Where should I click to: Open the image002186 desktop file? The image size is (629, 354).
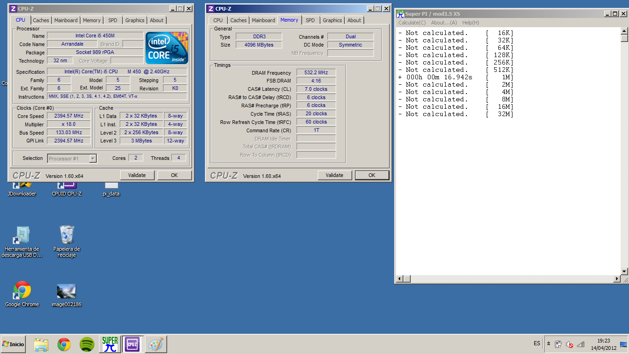click(x=66, y=295)
